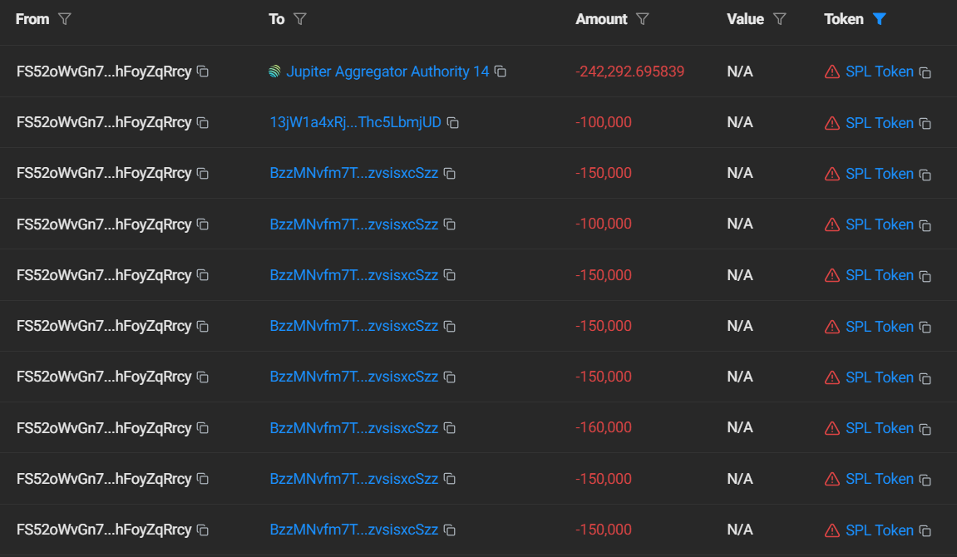Click the Token column header label
The height and width of the screenshot is (557, 957).
[x=843, y=19]
